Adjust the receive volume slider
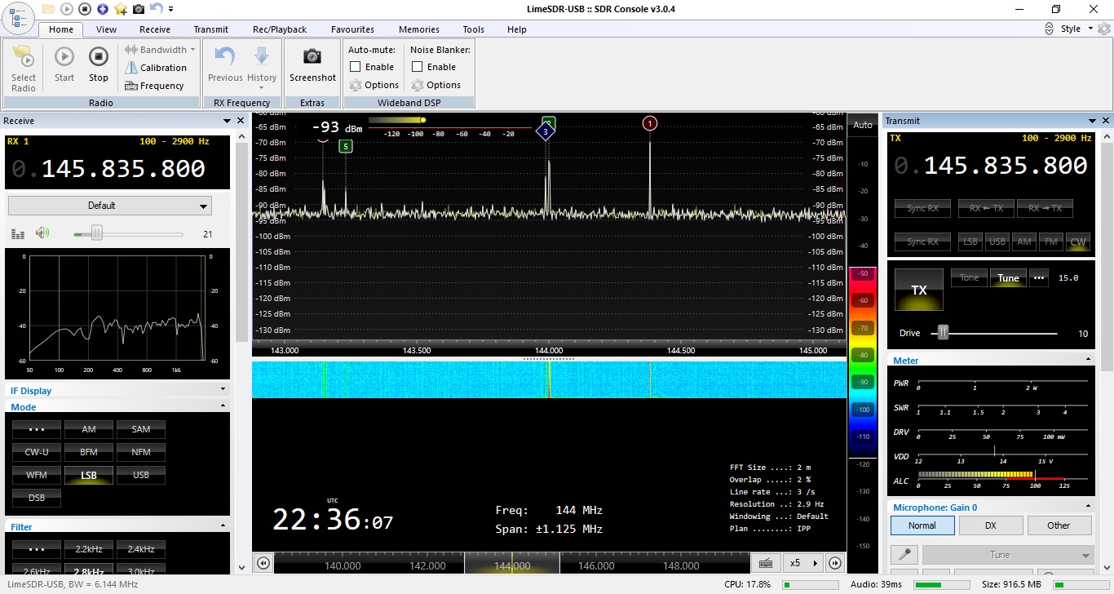The height and width of the screenshot is (594, 1114). click(96, 234)
